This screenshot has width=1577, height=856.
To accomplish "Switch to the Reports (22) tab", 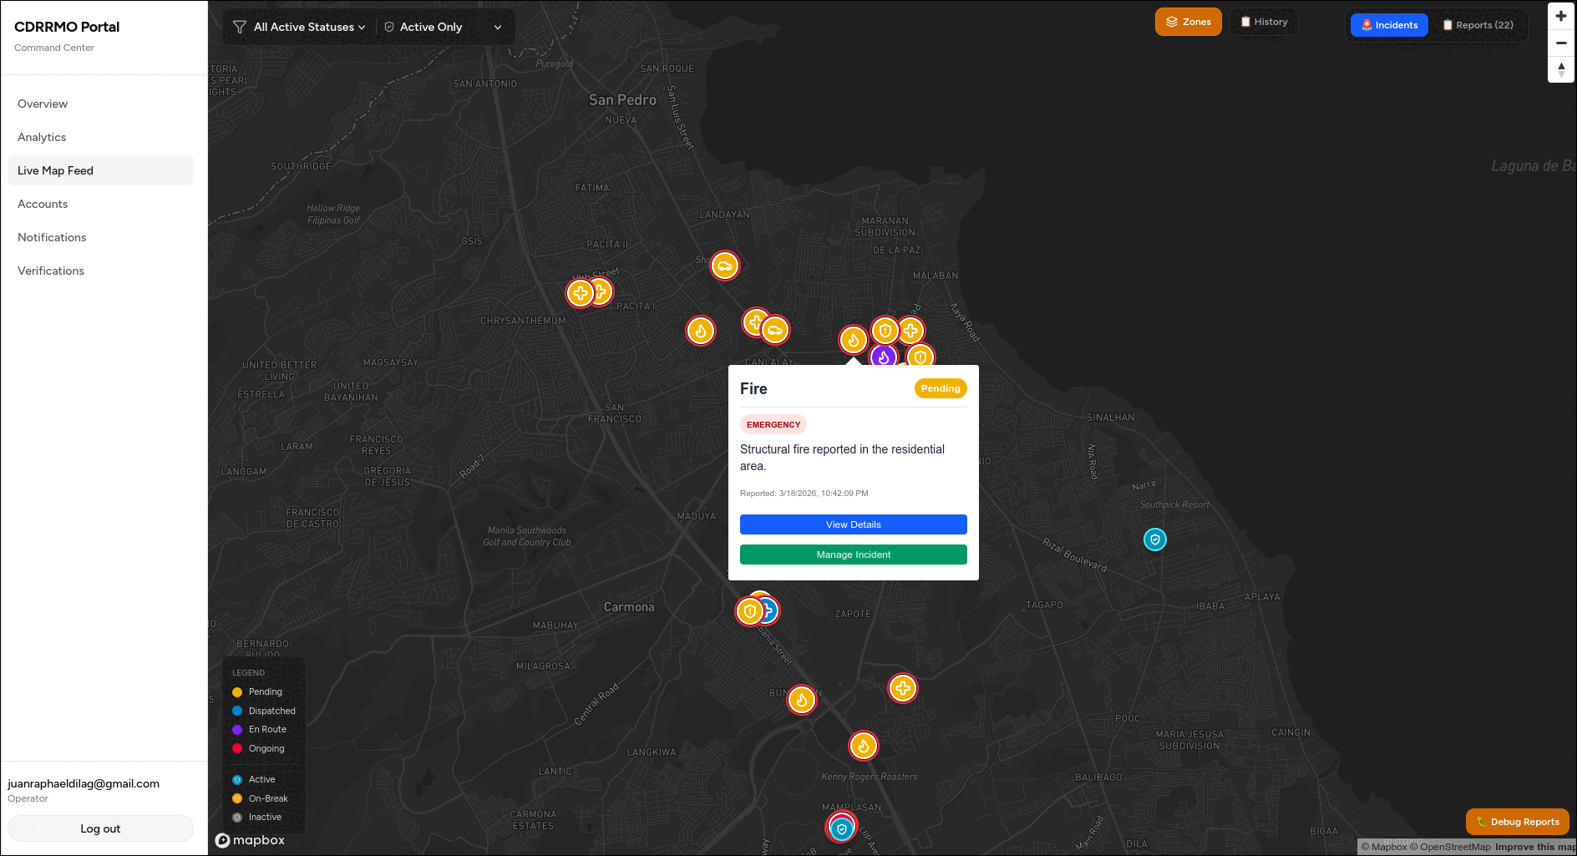I will [x=1478, y=25].
